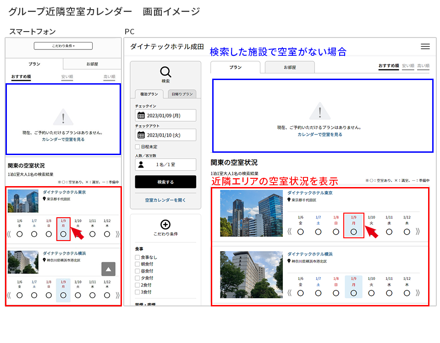Open check-out date field 2023/01/10
Screen dimensions: 440x343
(x=165, y=135)
